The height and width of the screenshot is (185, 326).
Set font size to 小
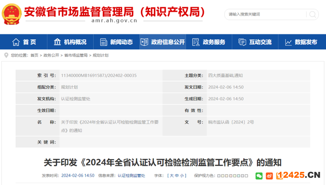[182, 175]
